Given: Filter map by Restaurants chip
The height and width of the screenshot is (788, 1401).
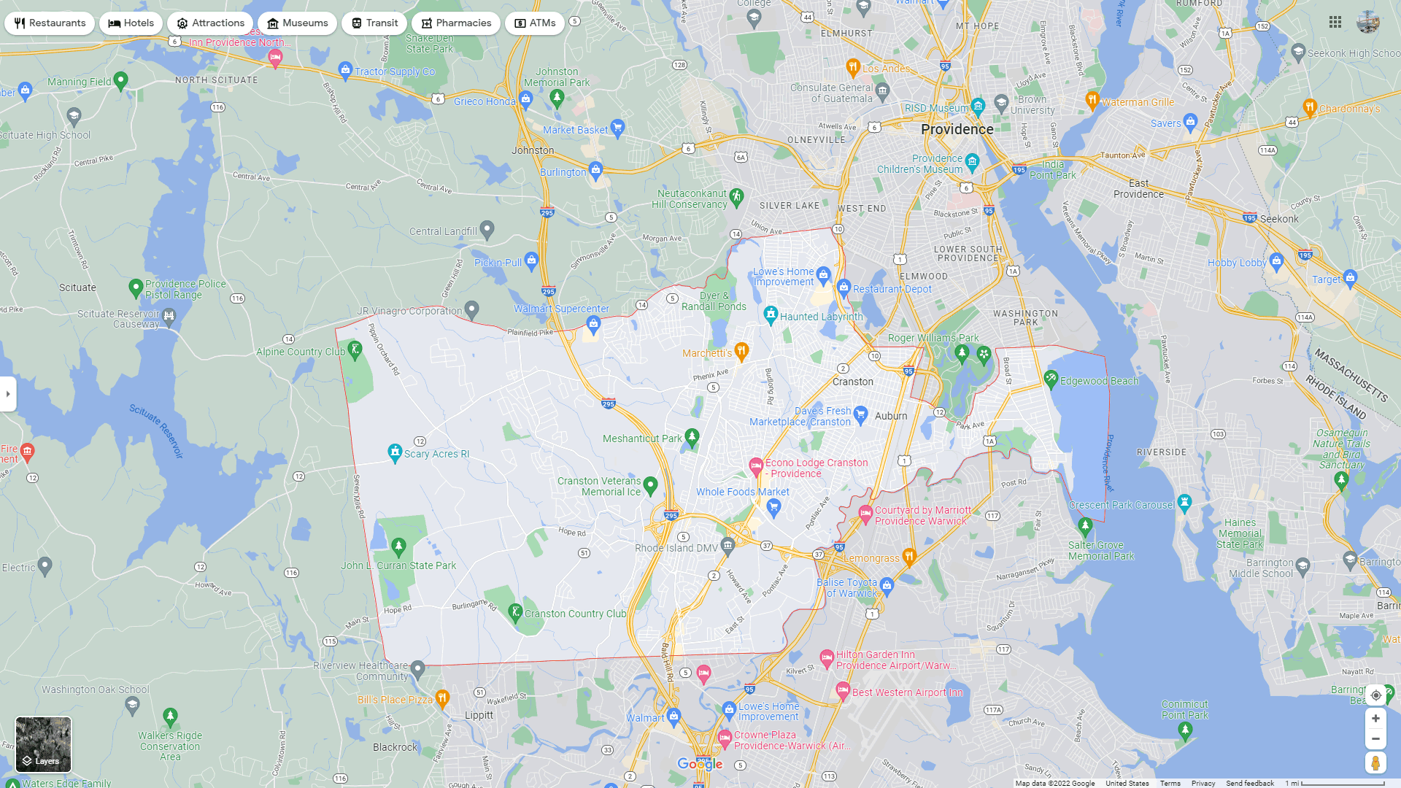Looking at the screenshot, I should coord(50,23).
